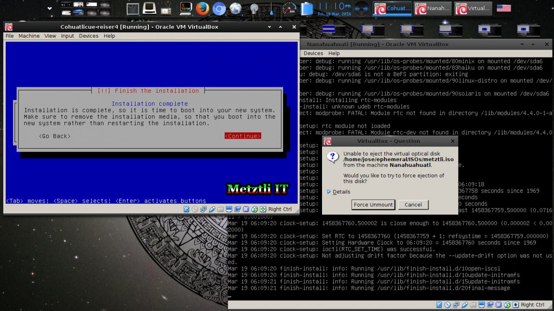This screenshot has width=554, height=311.
Task: Click the speedometer gauge icon in top panel
Action: tap(289, 9)
